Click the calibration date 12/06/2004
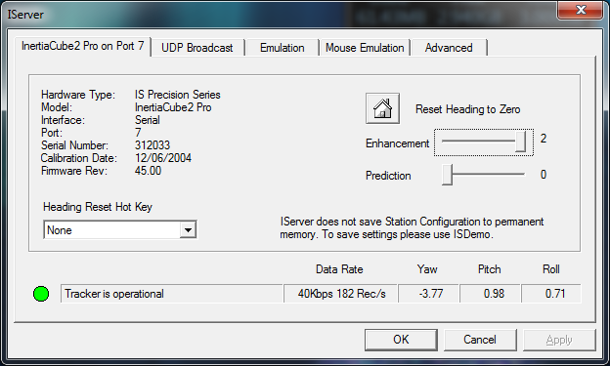Screen dimensions: 610x366 tap(163, 158)
